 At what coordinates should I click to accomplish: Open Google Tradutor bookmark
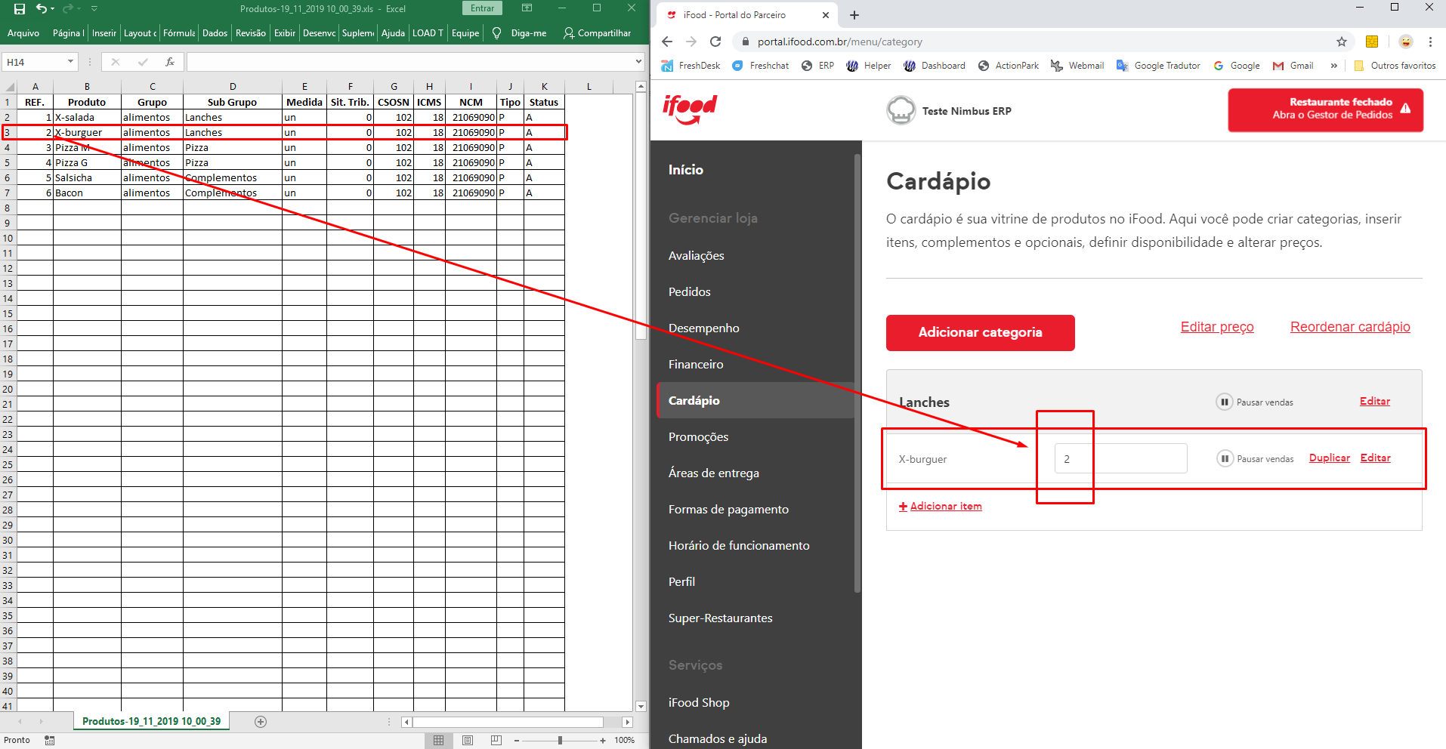1158,66
